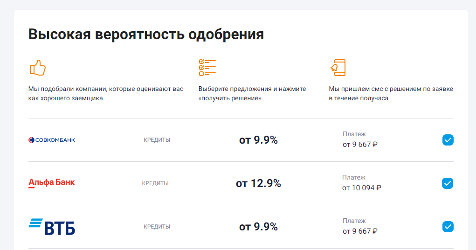This screenshot has height=250, width=476.
Task: Click the orange checklist icon
Action: 207,68
